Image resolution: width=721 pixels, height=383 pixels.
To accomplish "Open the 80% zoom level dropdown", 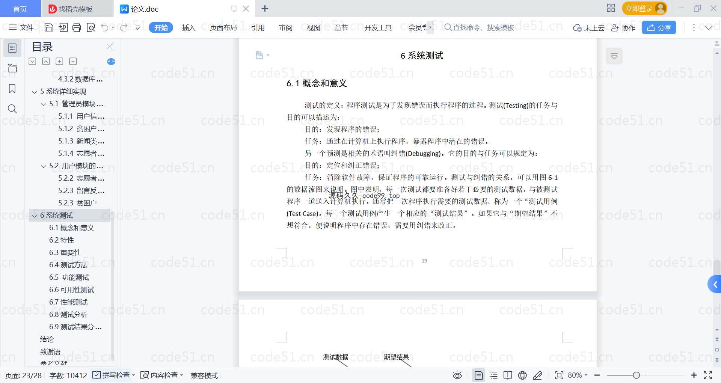I will pos(578,375).
